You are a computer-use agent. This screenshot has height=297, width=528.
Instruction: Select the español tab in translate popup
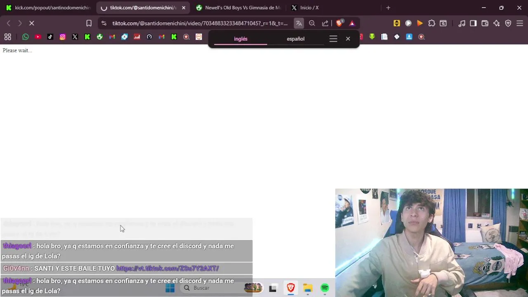click(295, 39)
